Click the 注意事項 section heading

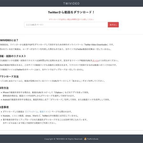(x=4, y=107)
